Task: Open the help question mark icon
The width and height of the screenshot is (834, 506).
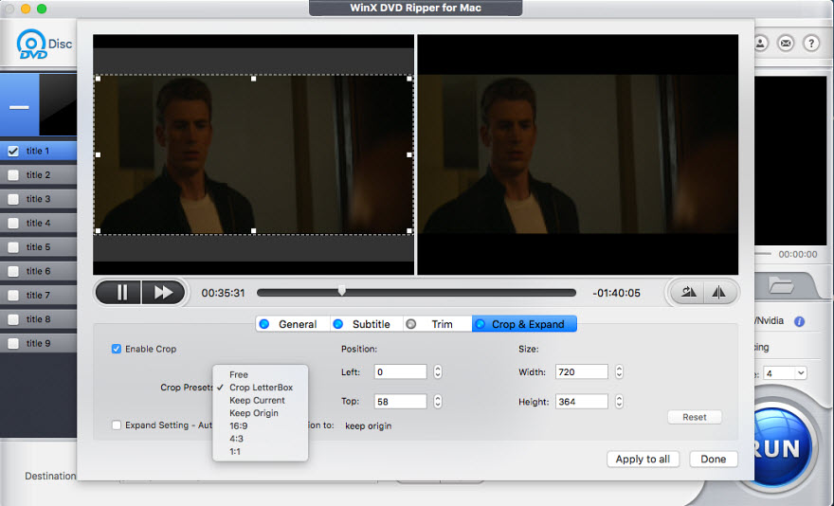Action: [811, 44]
